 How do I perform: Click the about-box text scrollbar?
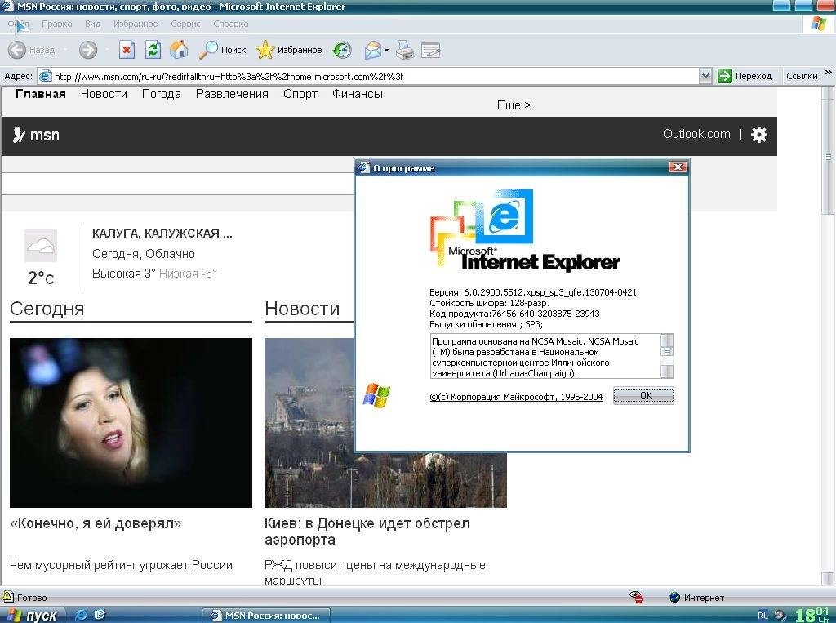(667, 356)
